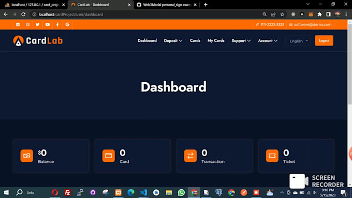Reload the page in Chrome
Image resolution: width=352 pixels, height=198 pixels.
[x=23, y=14]
